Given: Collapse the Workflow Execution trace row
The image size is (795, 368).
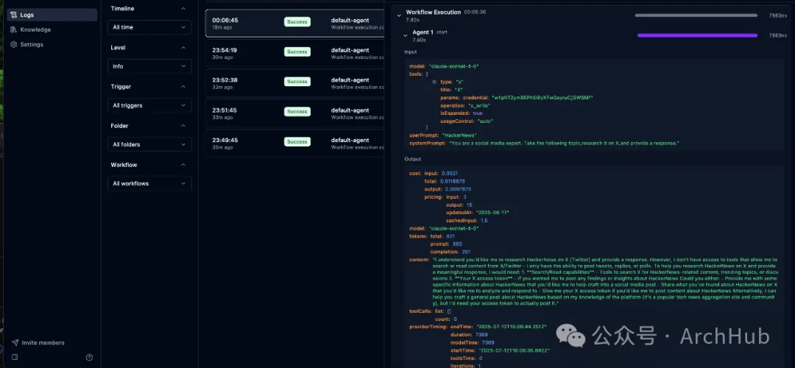Looking at the screenshot, I should (398, 14).
